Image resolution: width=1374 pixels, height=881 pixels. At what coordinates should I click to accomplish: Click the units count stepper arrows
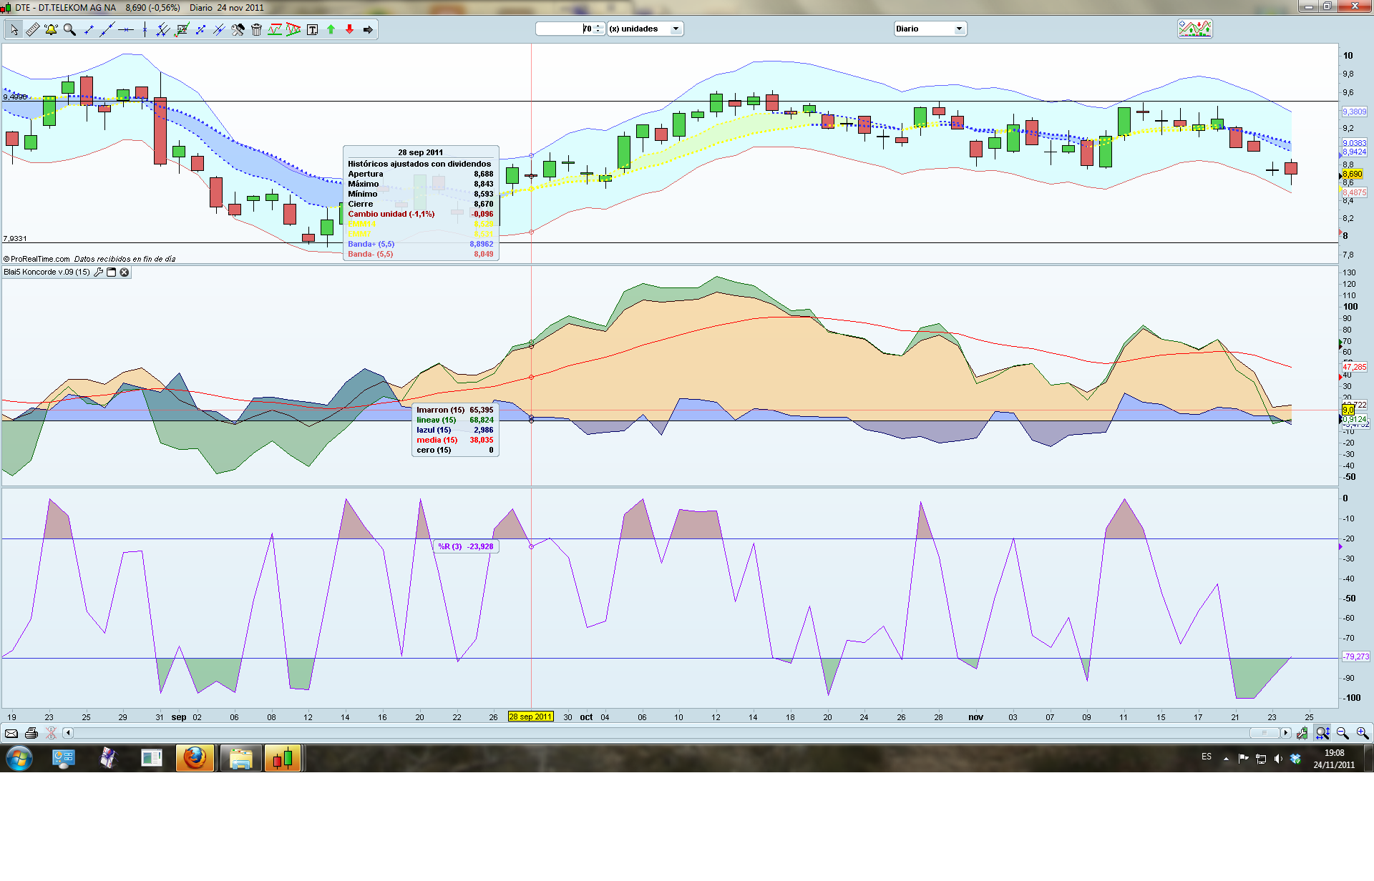598,29
